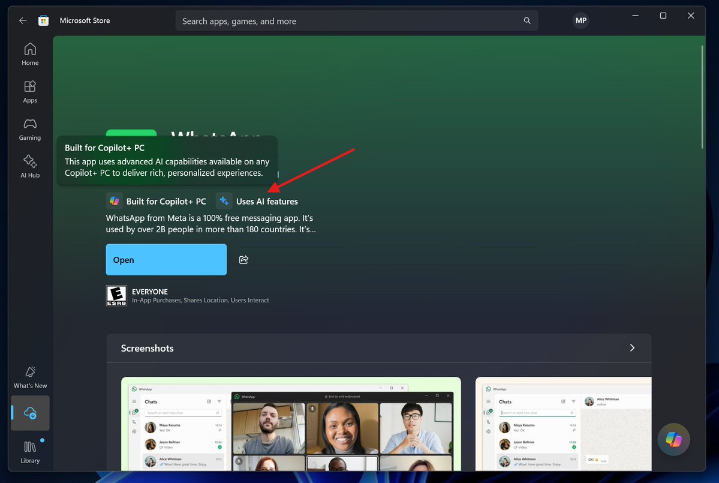Click the floating Copilot button
Viewport: 719px width, 483px height.
(673, 439)
